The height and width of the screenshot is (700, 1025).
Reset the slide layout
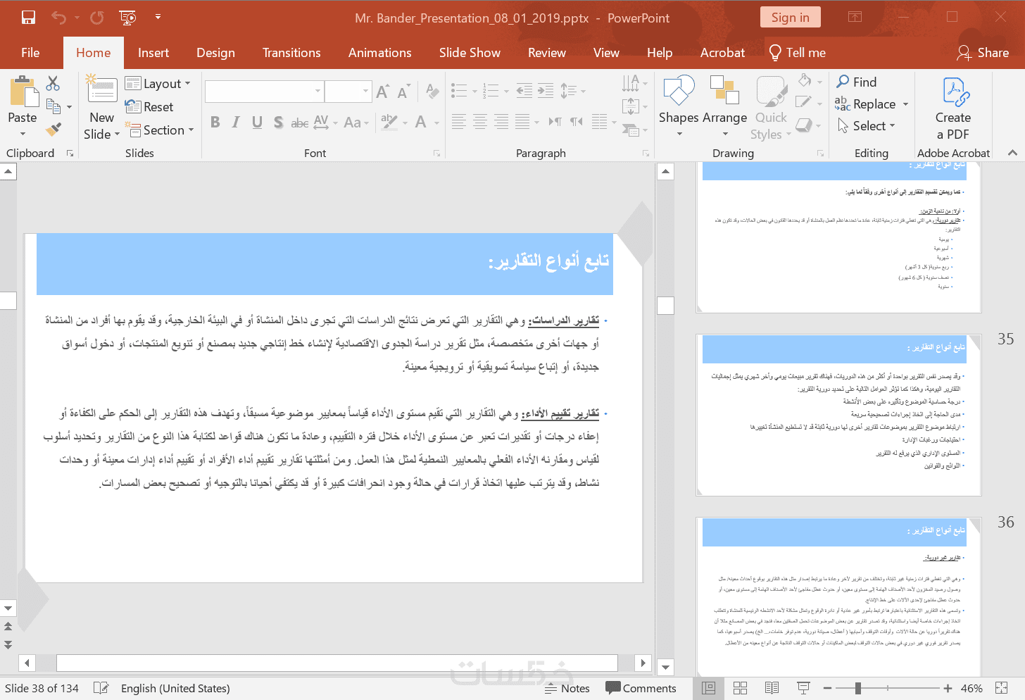tap(149, 106)
